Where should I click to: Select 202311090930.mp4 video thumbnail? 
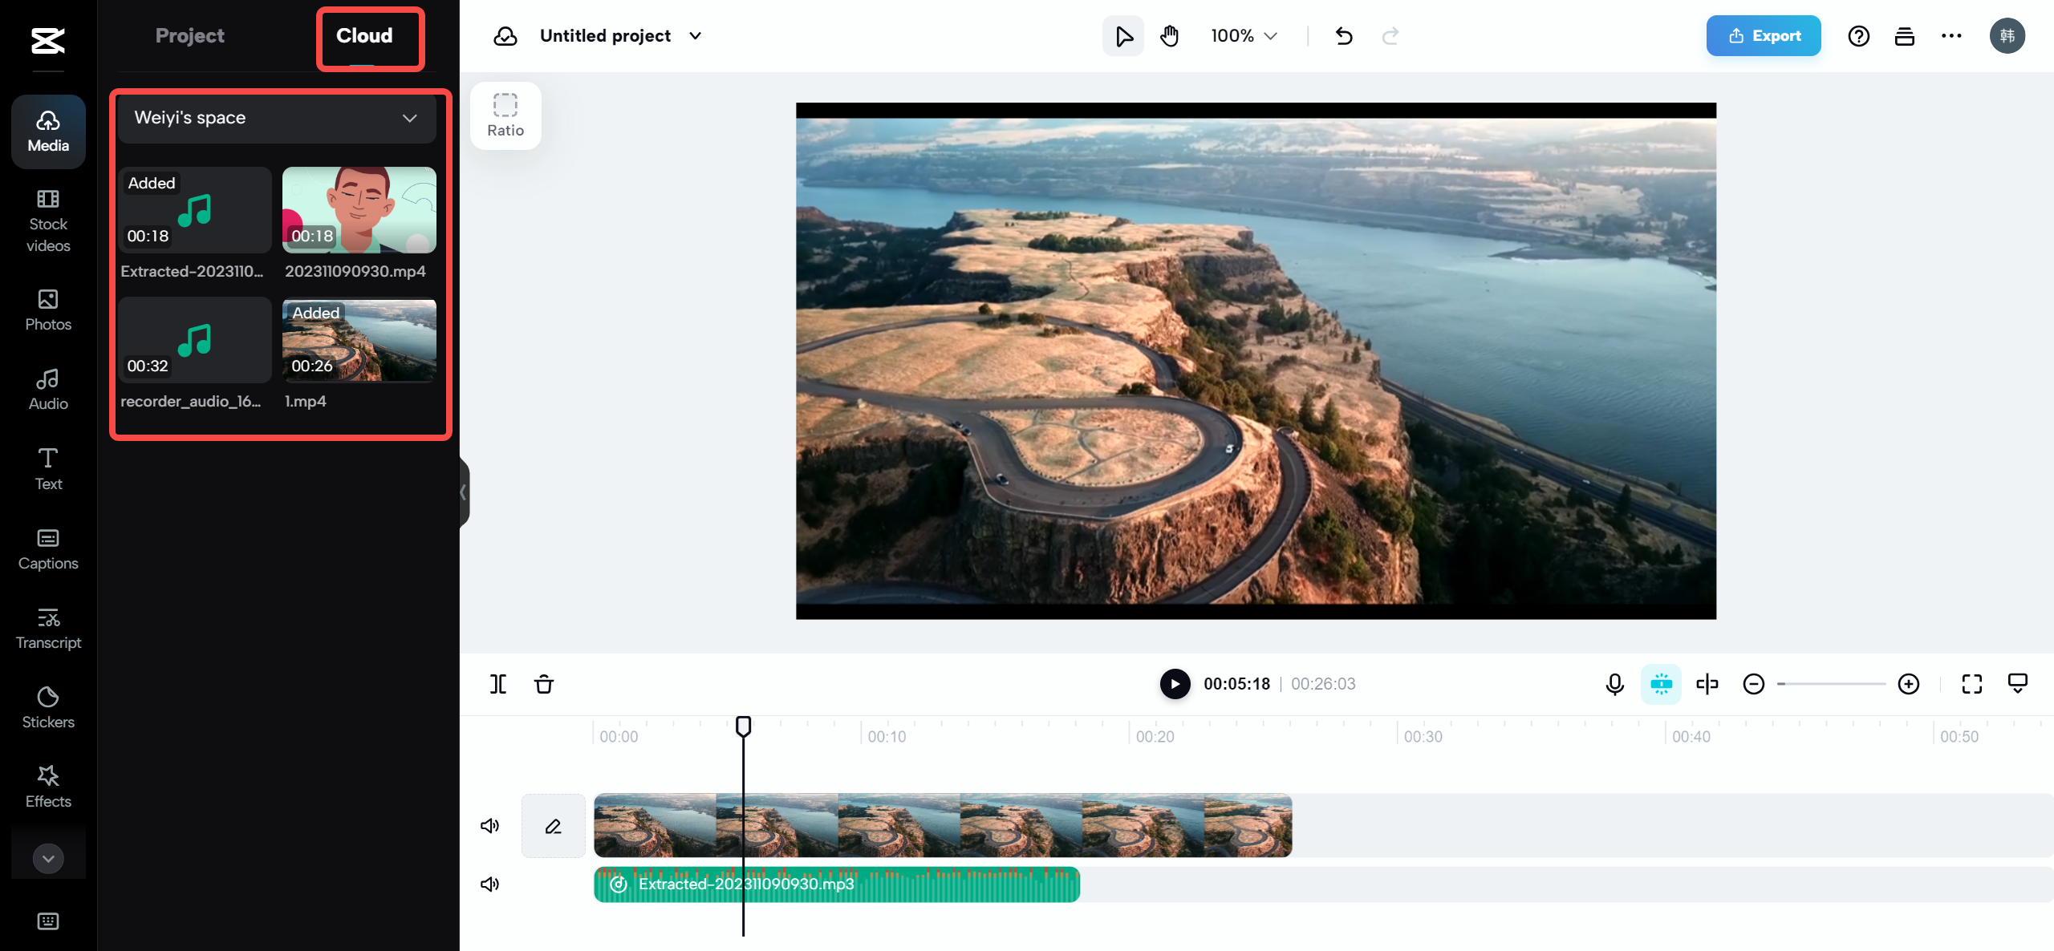click(x=359, y=210)
